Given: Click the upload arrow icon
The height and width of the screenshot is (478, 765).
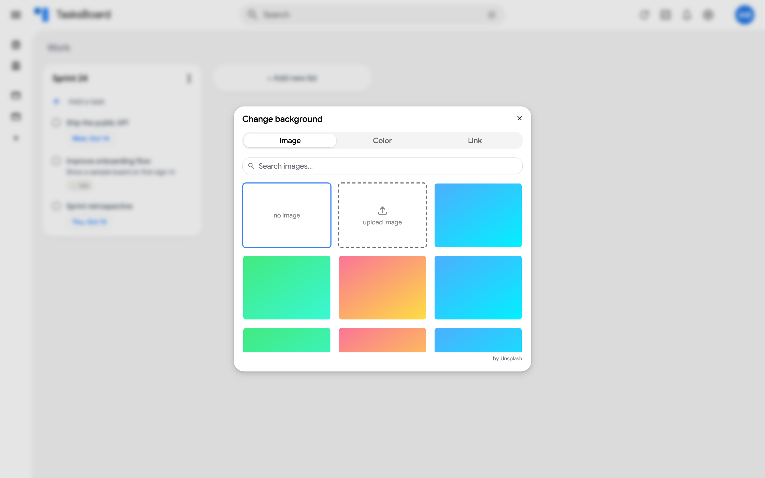Looking at the screenshot, I should (382, 211).
